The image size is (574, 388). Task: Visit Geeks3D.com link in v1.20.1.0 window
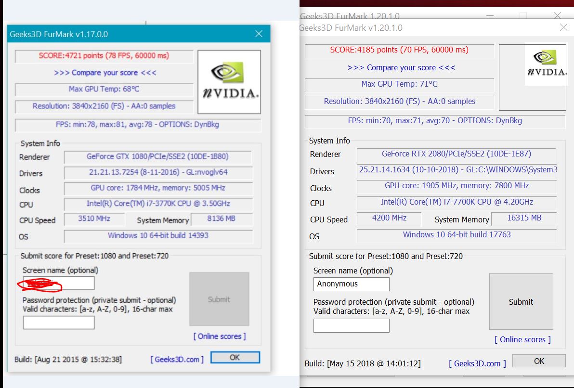(477, 363)
